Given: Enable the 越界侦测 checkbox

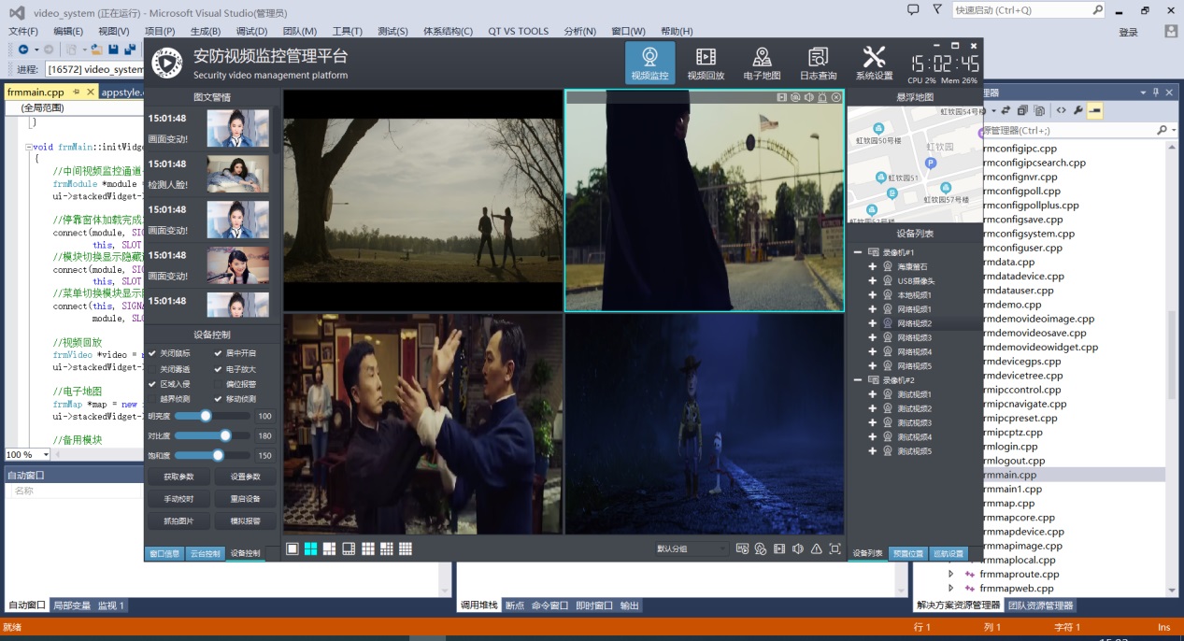Looking at the screenshot, I should point(152,399).
